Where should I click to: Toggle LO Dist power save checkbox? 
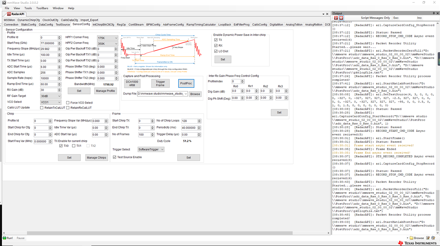pos(216,51)
